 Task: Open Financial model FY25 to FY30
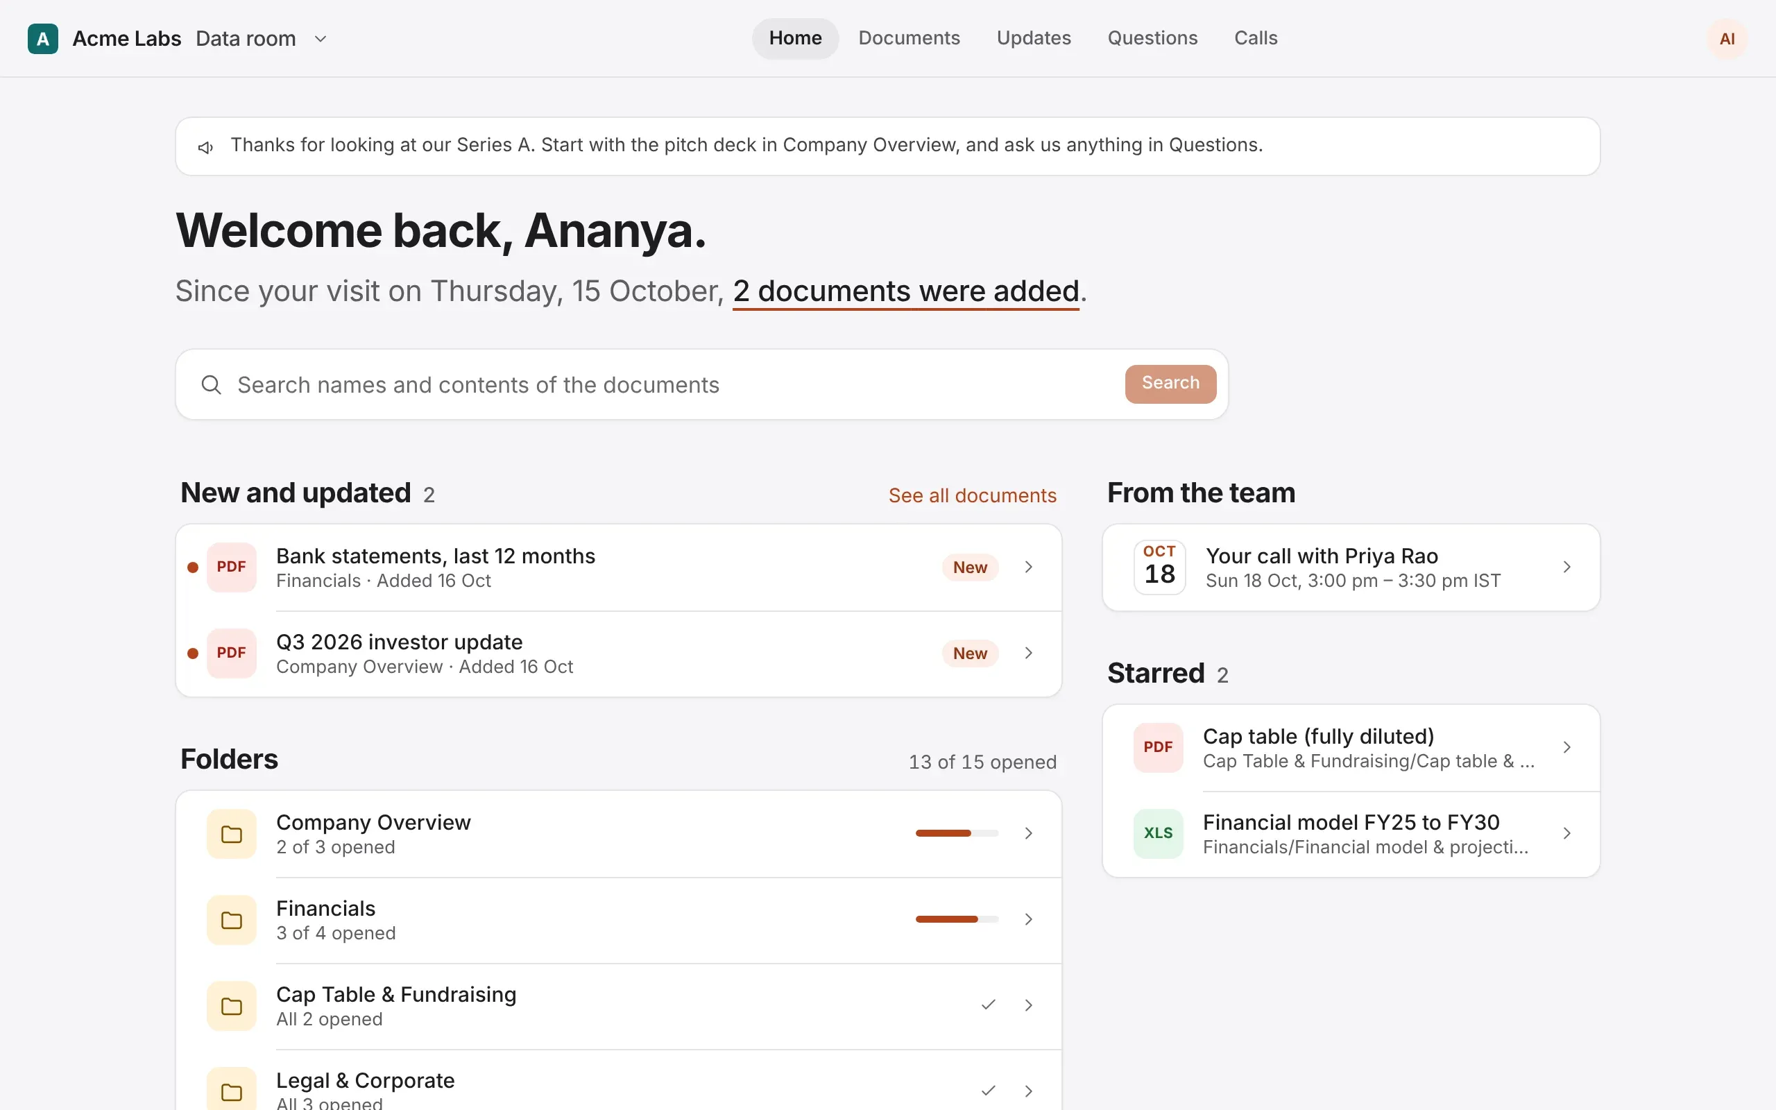pyautogui.click(x=1350, y=834)
